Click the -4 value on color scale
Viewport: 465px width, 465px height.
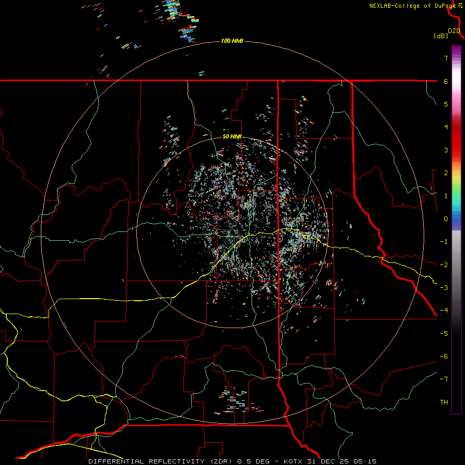(x=444, y=311)
